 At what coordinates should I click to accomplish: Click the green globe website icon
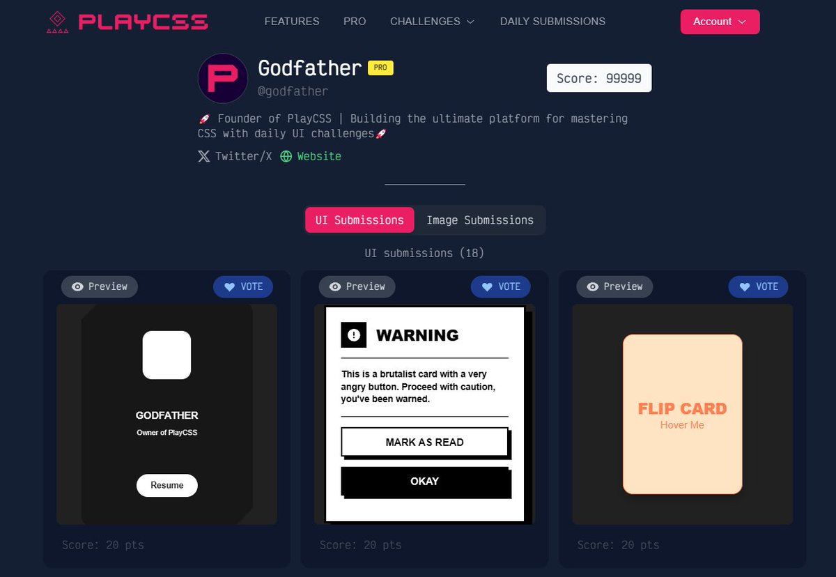coord(286,156)
